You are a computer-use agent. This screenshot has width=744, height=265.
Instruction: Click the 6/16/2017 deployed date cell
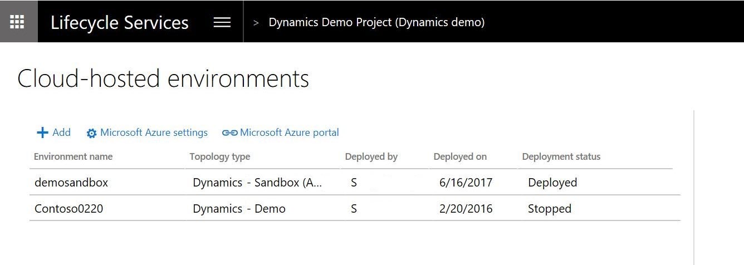(466, 183)
